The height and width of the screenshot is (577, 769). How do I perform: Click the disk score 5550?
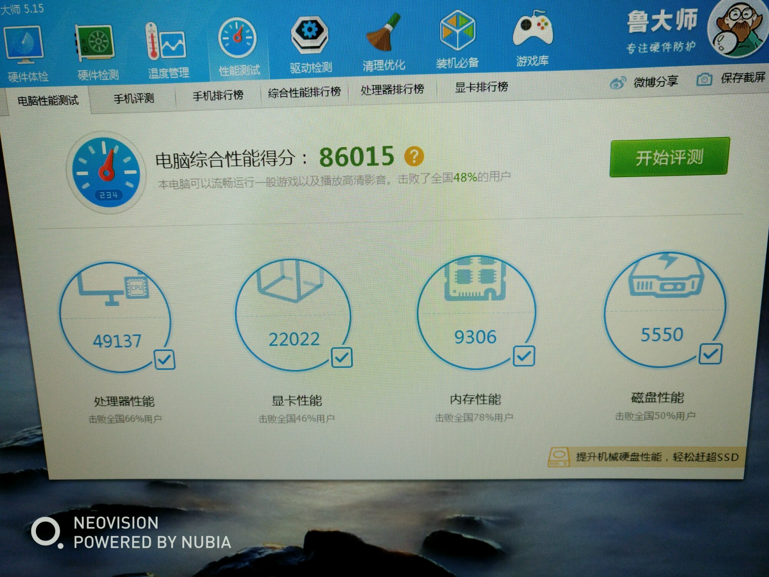point(662,335)
